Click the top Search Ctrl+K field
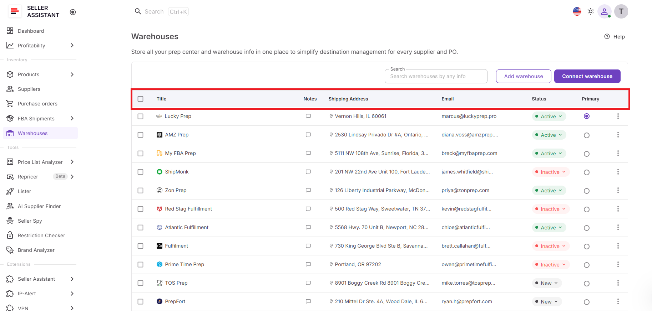 tap(162, 12)
